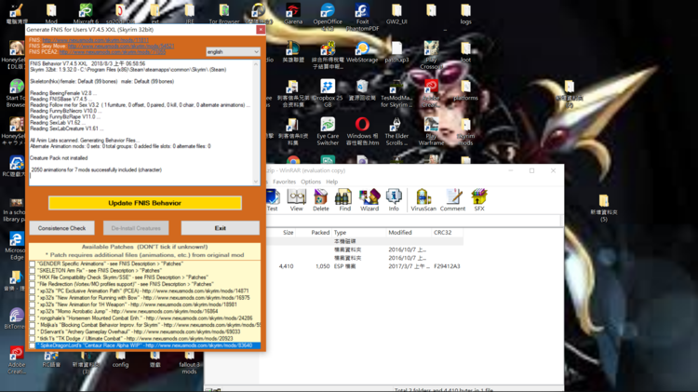Open the Eye Care Switcher shortcut
The image size is (698, 392).
click(328, 131)
